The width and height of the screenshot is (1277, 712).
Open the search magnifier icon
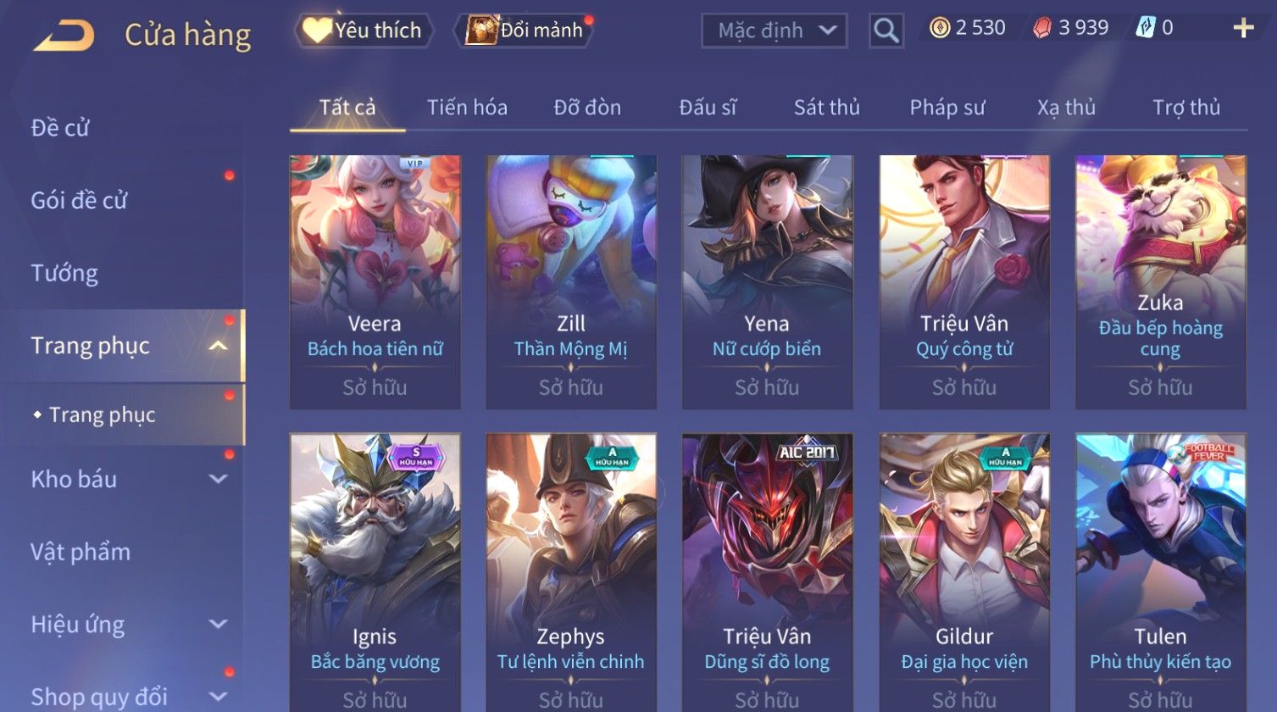tap(886, 31)
